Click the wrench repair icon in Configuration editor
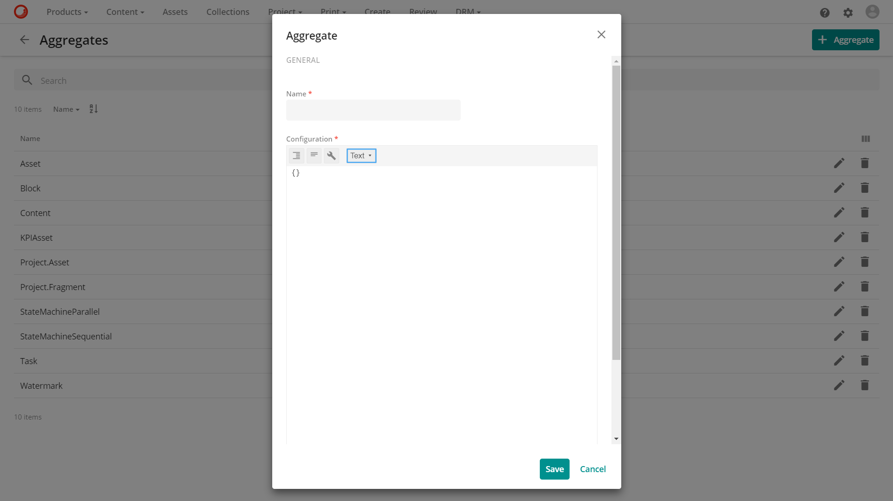 click(x=331, y=156)
